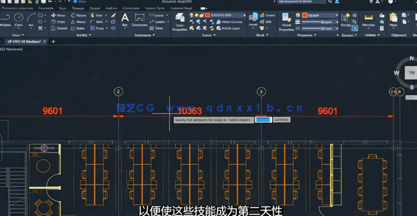Toggle layer lock icon in layer list

click(x=202, y=15)
